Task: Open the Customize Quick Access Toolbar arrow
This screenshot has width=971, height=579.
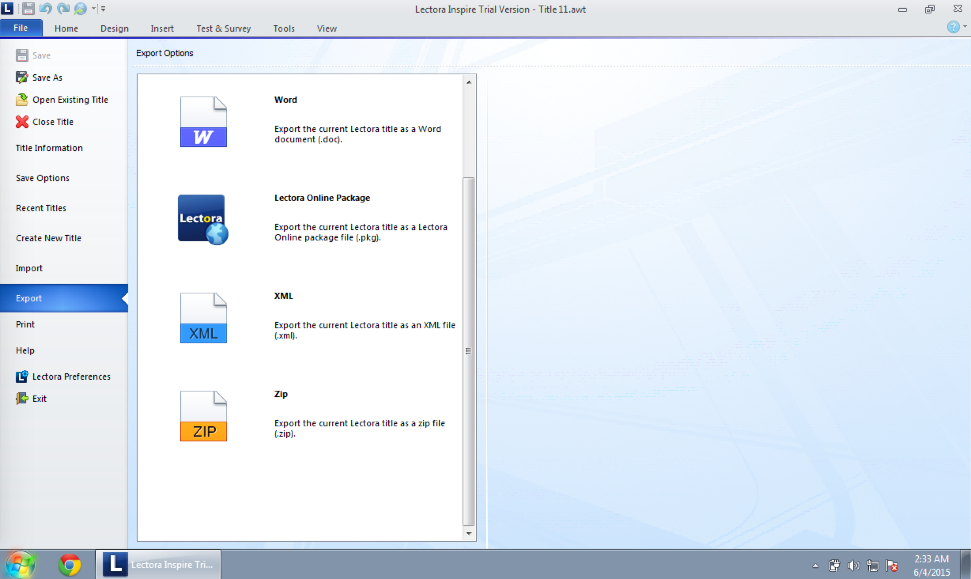Action: (103, 8)
